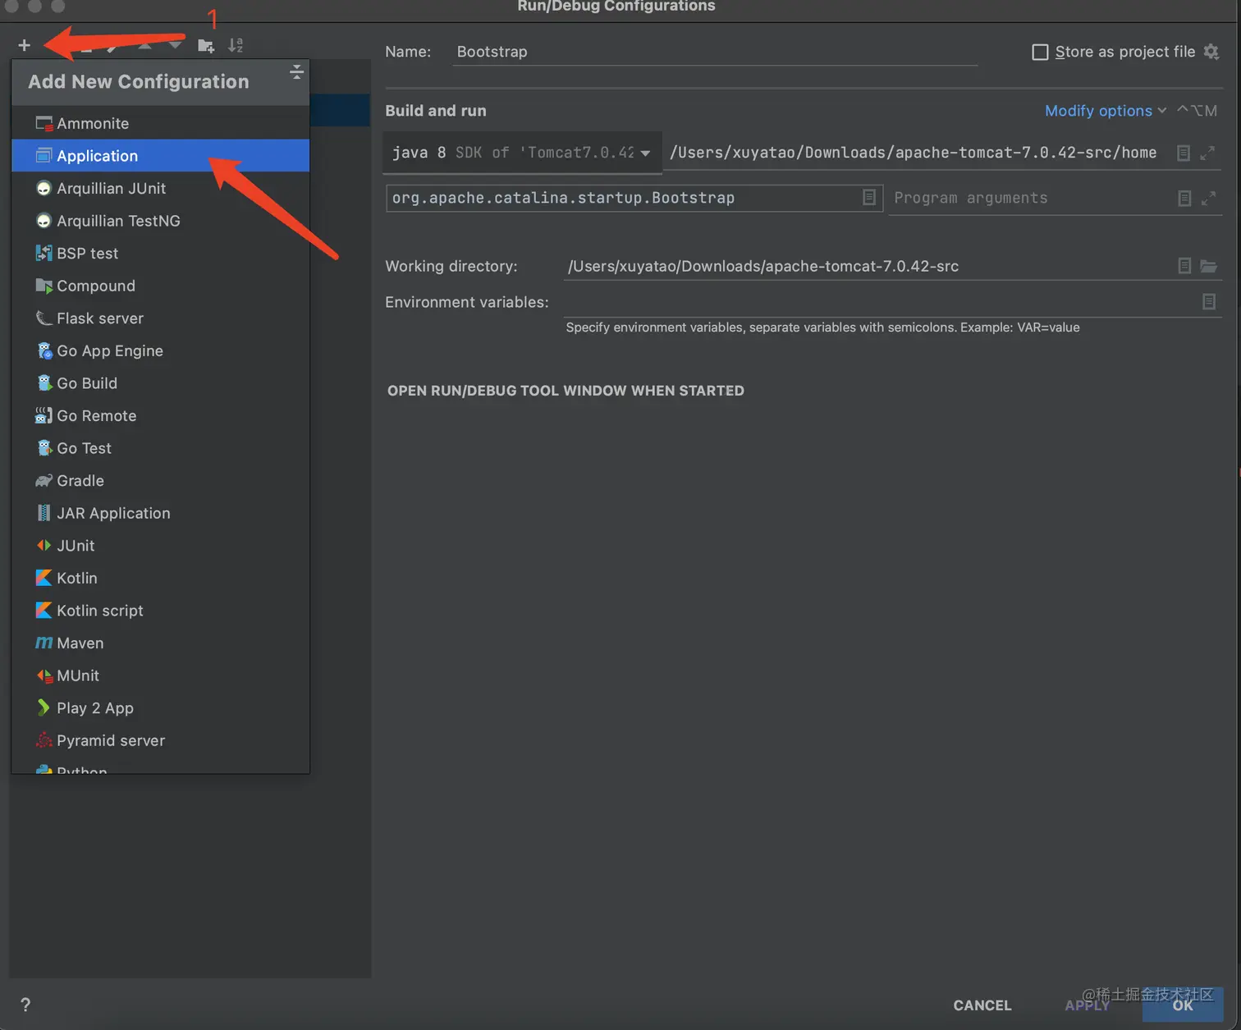Sort configurations alphabetically
The width and height of the screenshot is (1241, 1030).
click(x=236, y=45)
